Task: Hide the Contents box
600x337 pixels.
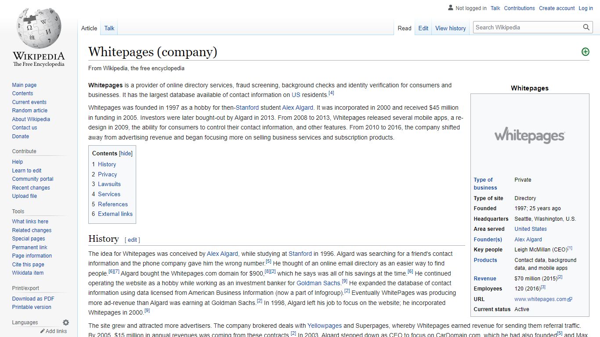Action: coord(126,154)
